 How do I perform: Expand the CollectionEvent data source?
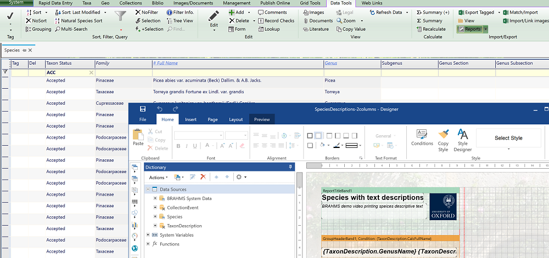click(155, 208)
